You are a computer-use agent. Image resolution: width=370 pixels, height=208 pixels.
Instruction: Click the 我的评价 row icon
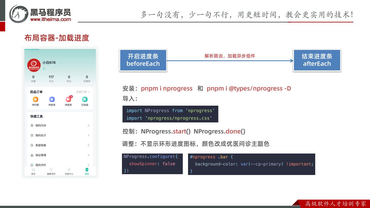pyautogui.click(x=32, y=165)
